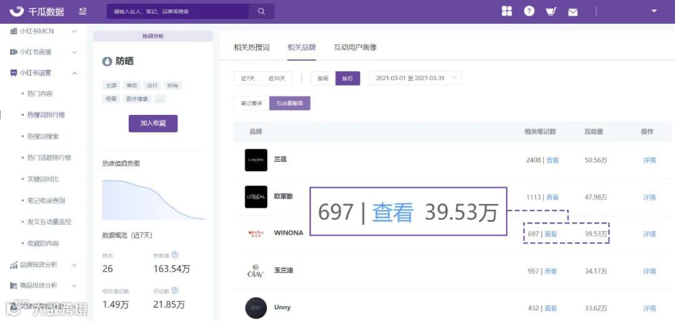Click the Lancôme brand logo
Screen dimensions: 675x321
256,160
